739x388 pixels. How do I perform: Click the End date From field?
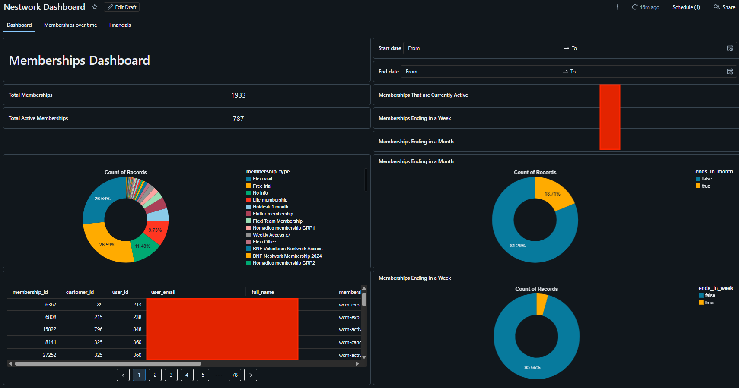482,72
